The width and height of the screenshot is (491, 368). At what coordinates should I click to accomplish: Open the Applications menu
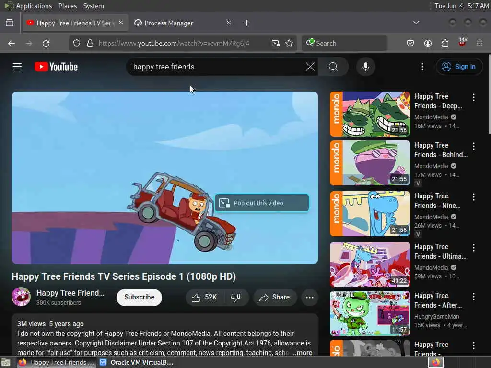click(34, 6)
